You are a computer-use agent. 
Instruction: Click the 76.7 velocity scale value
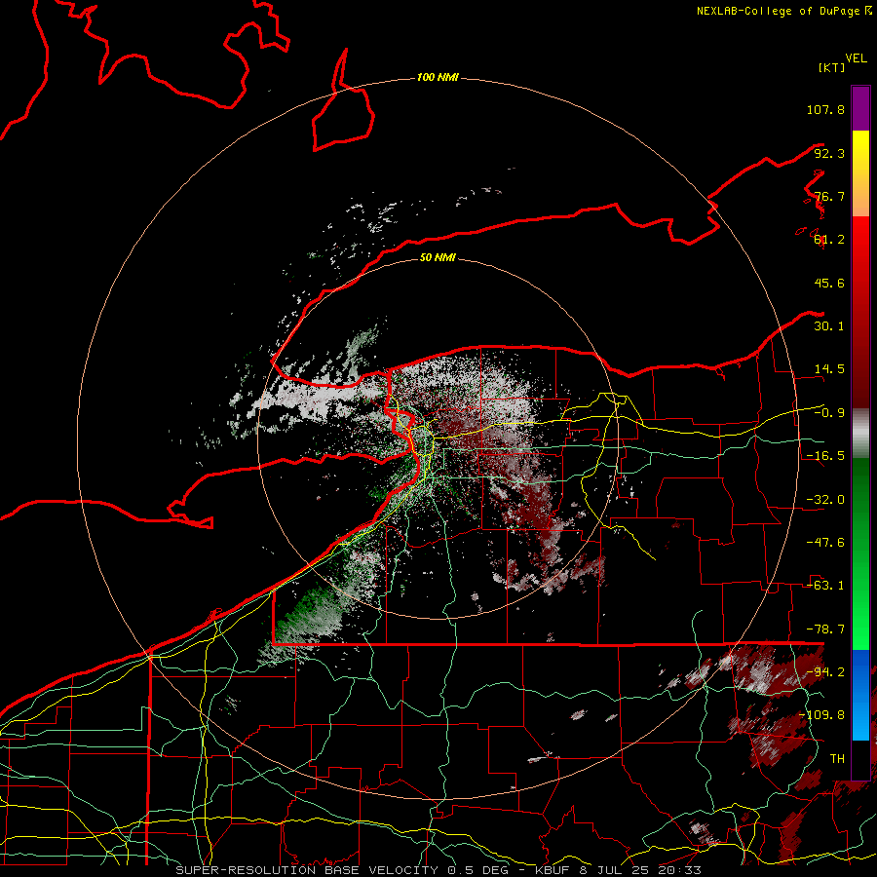(x=829, y=196)
